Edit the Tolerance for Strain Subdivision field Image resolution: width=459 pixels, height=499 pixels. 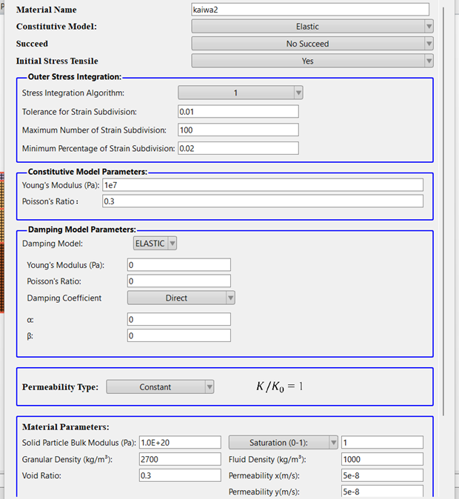[238, 112]
